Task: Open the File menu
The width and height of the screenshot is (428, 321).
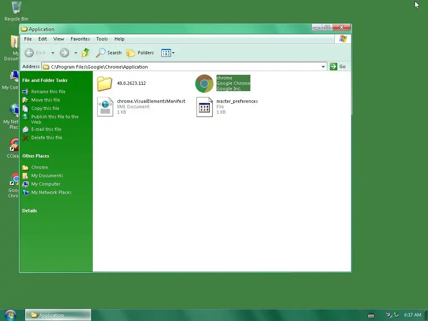Action: tap(28, 39)
